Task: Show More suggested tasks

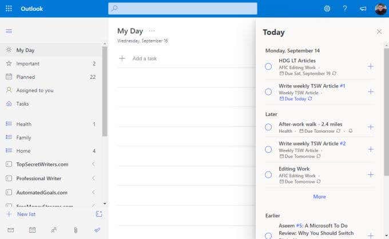Action: pyautogui.click(x=319, y=197)
